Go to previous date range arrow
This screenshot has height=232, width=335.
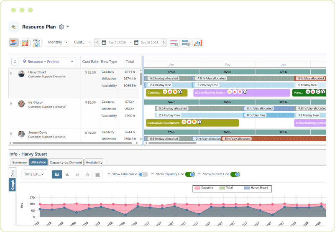[97, 42]
